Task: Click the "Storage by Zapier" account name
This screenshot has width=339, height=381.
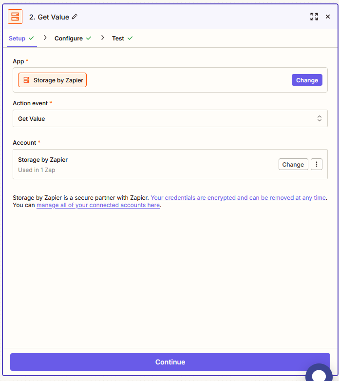Action: point(43,160)
